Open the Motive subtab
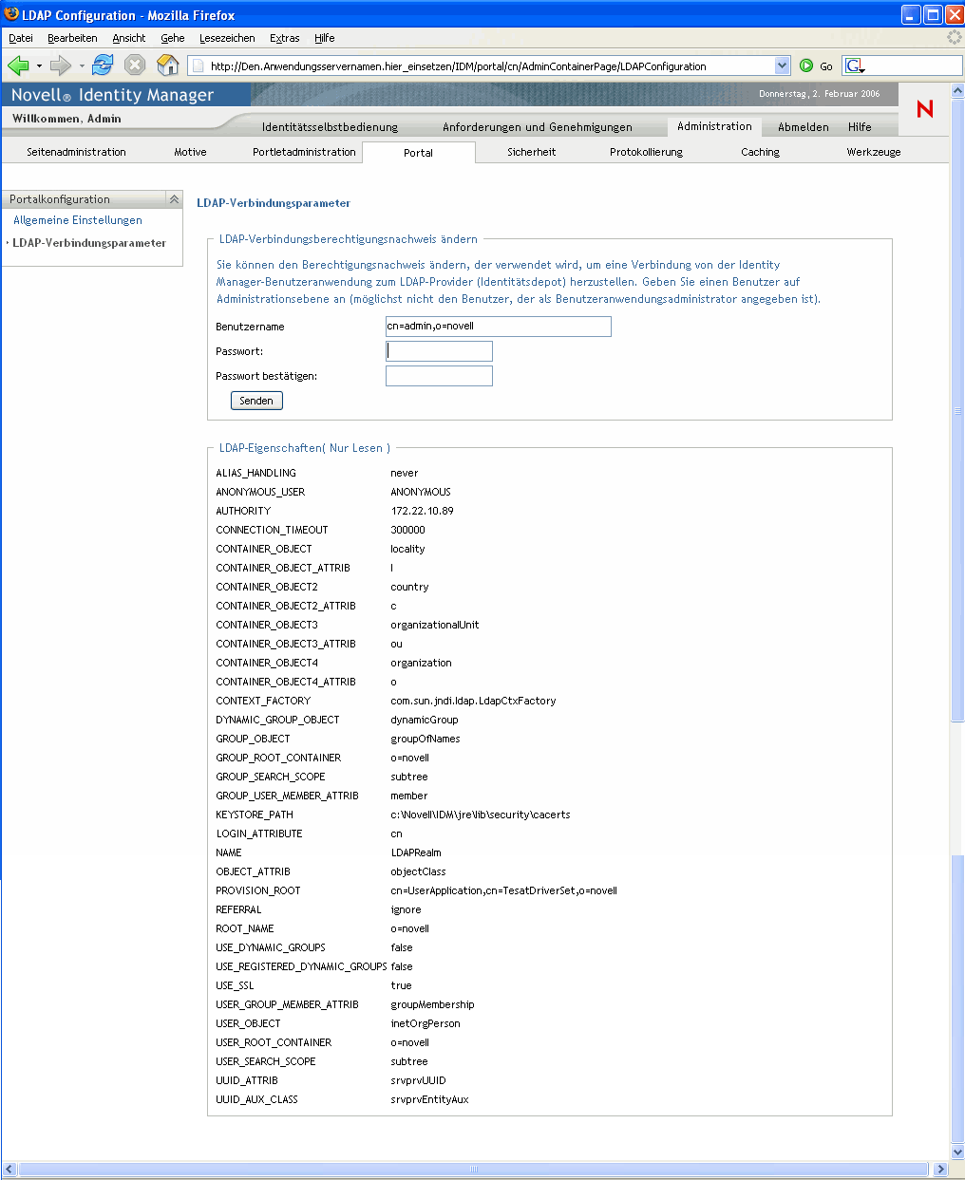The image size is (965, 1180). pyautogui.click(x=190, y=152)
